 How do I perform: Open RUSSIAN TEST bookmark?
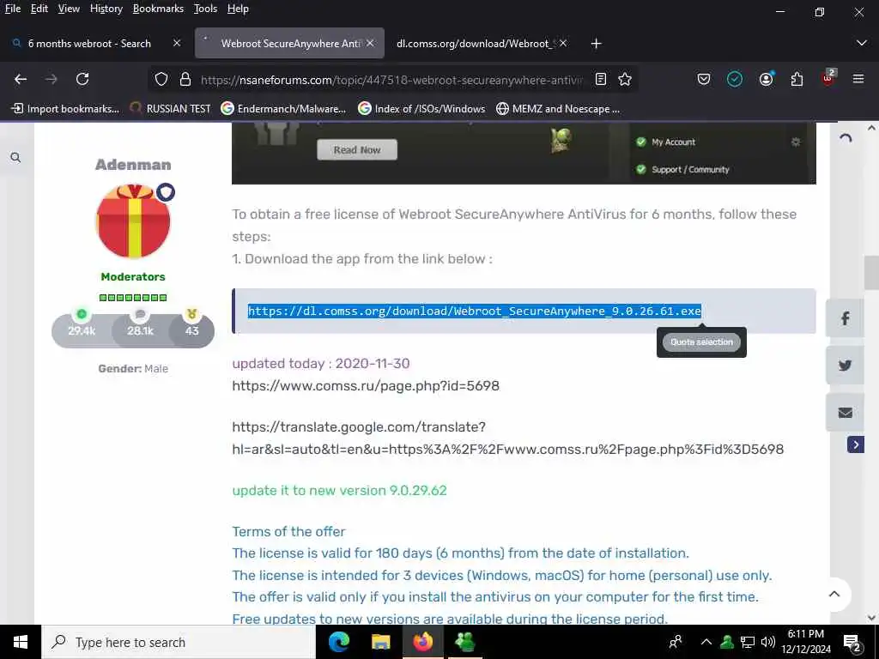click(x=170, y=109)
